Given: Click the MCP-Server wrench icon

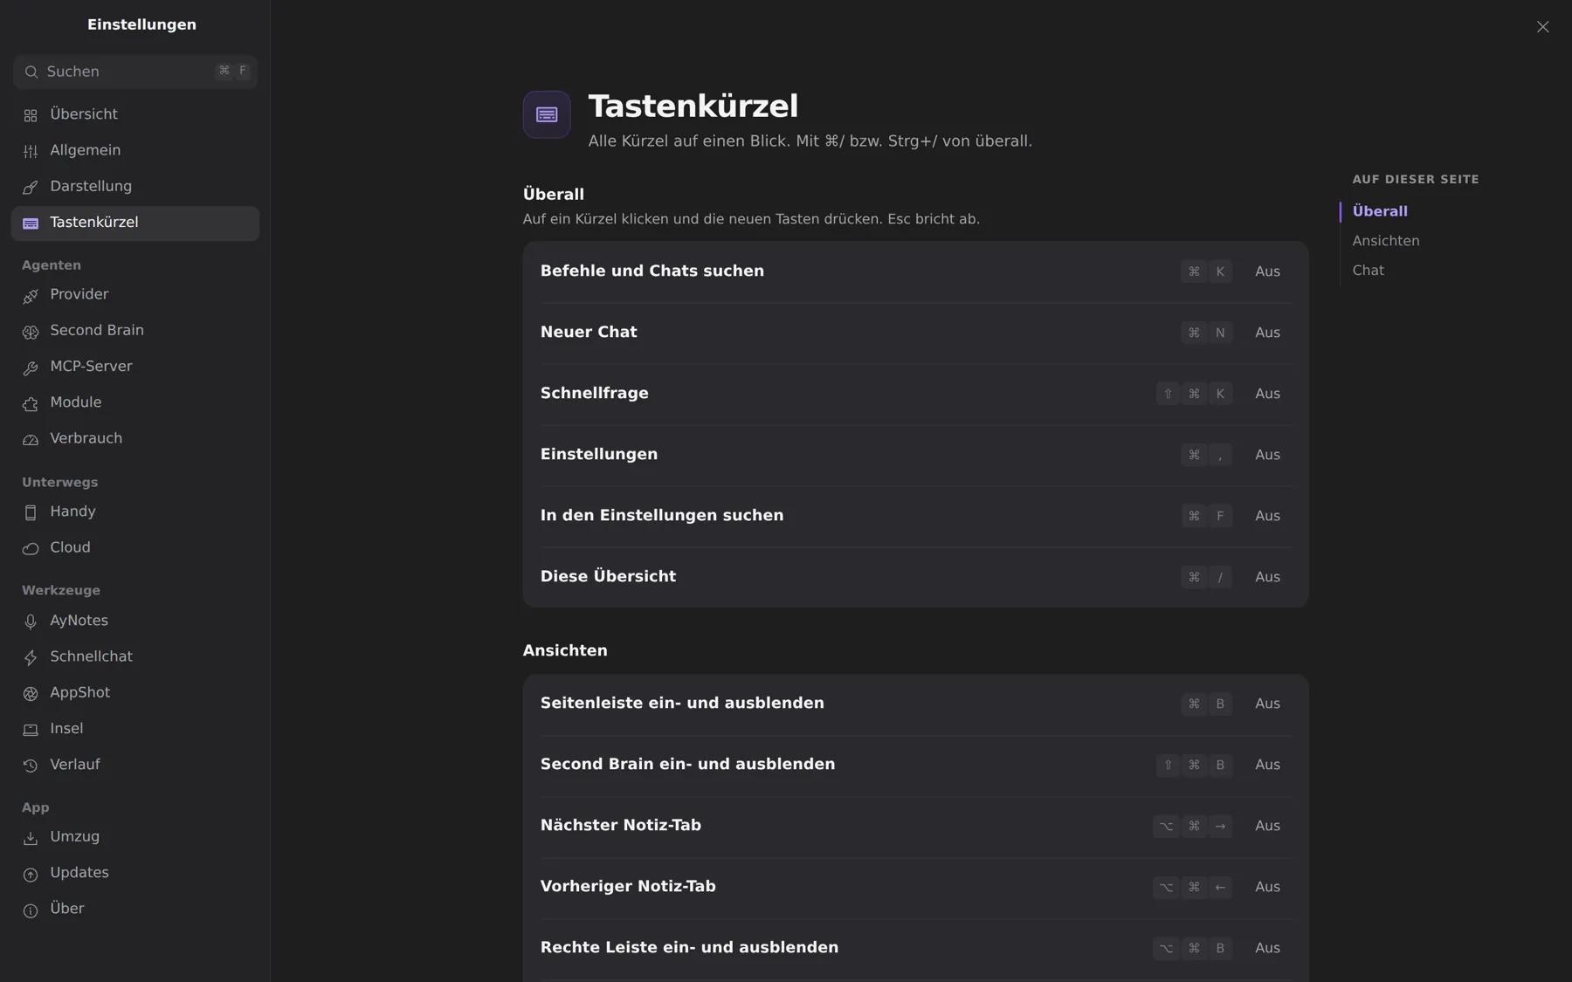Looking at the screenshot, I should pyautogui.click(x=31, y=367).
